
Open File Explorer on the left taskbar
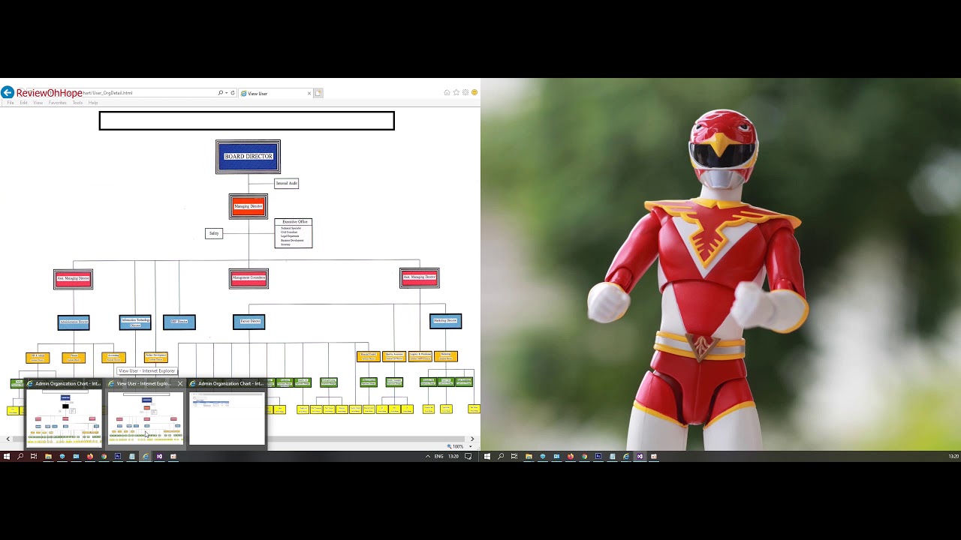click(48, 456)
